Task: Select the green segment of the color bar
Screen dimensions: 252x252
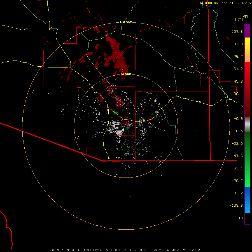Action: coord(247,159)
